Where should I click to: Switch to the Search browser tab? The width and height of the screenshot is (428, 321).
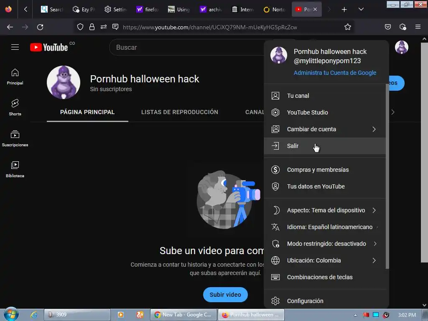[51, 9]
